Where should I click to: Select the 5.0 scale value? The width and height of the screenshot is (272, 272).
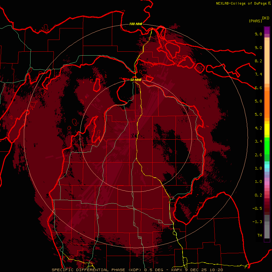pyautogui.click(x=258, y=115)
